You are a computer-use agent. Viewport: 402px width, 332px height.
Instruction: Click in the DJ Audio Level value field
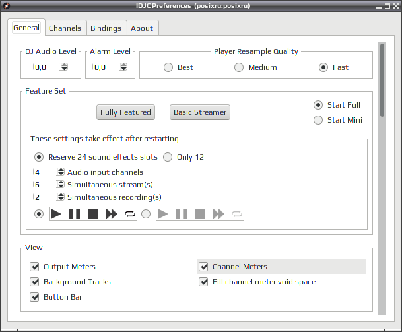[46, 67]
